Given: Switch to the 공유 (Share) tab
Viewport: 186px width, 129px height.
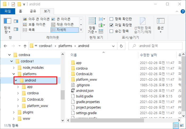Looking at the screenshot, I should click(33, 11).
